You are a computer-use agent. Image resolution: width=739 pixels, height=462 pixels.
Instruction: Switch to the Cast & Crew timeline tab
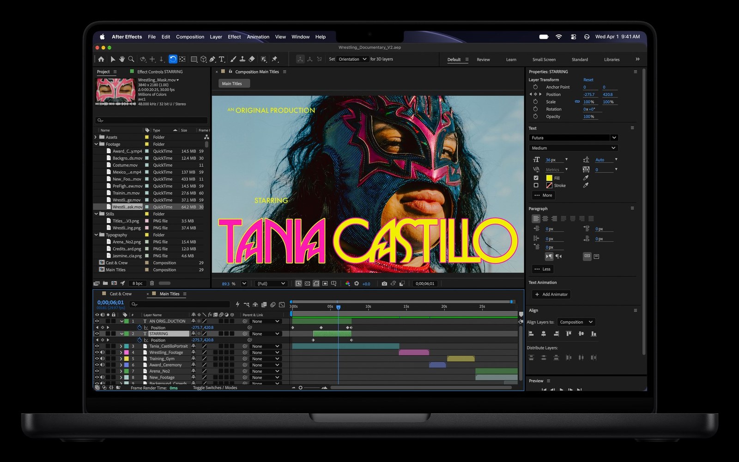click(120, 294)
